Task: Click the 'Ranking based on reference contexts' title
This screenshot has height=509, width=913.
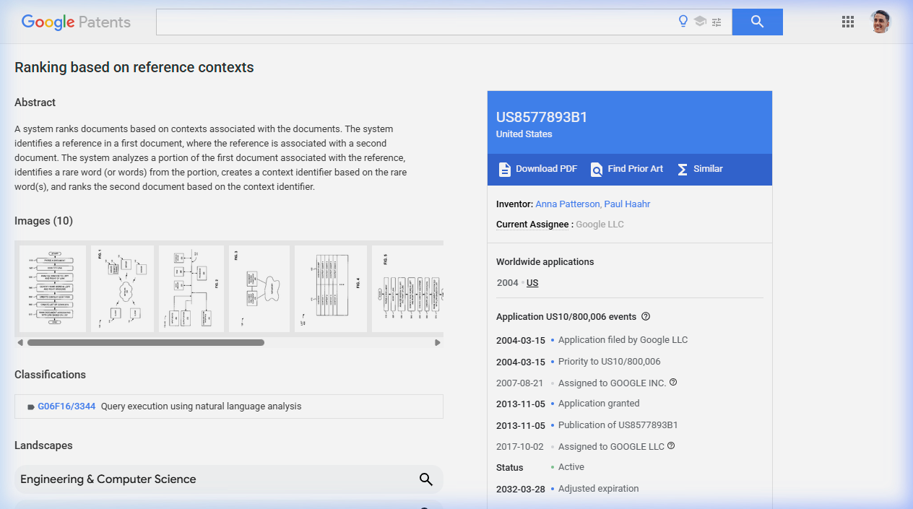Action: [x=134, y=68]
